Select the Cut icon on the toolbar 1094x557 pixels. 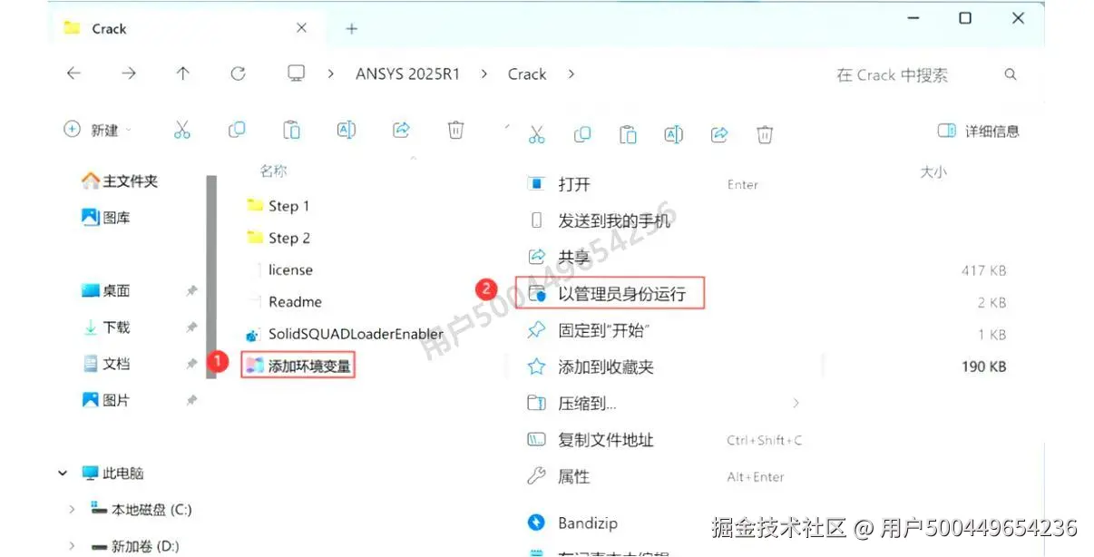pyautogui.click(x=182, y=130)
